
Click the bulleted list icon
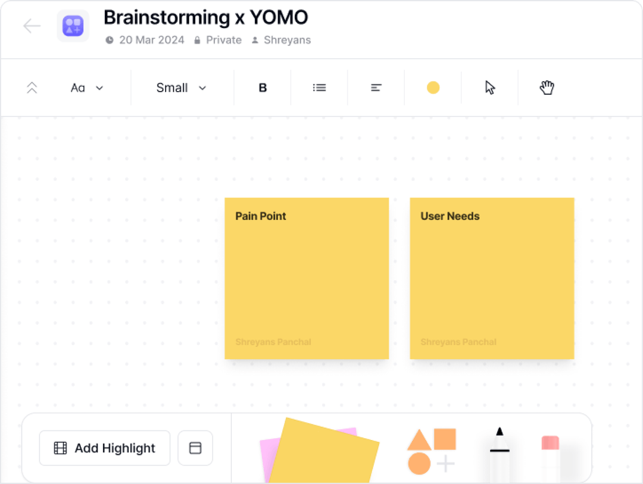tap(319, 87)
